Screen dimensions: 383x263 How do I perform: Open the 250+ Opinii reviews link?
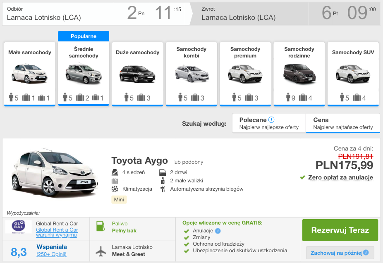tap(52, 254)
